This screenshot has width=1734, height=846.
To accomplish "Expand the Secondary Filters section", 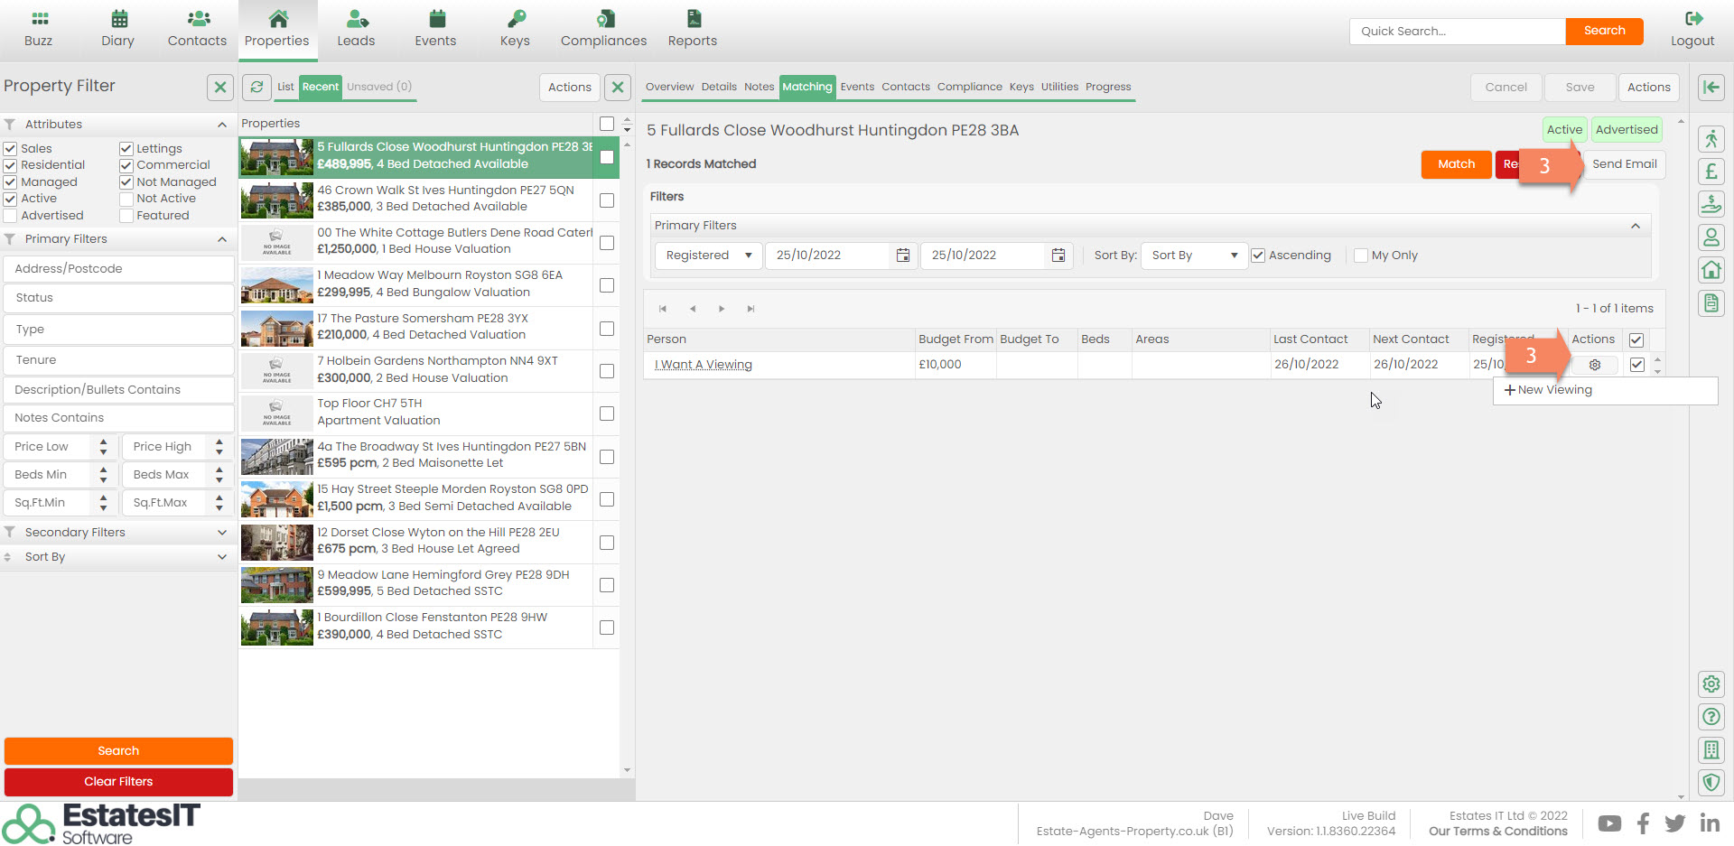I will coord(117,533).
